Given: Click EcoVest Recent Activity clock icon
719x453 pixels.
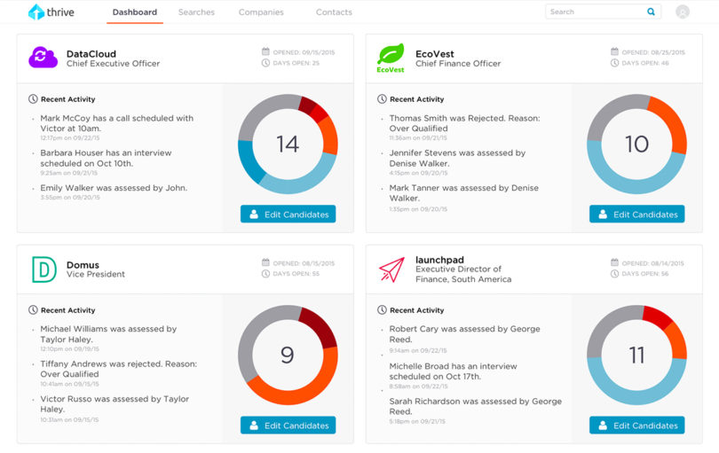Looking at the screenshot, I should pyautogui.click(x=382, y=99).
